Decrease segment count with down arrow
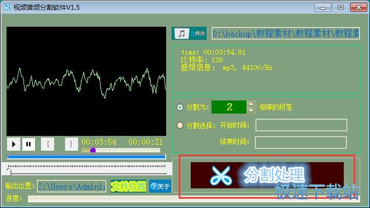Viewport: 370px width, 208px height. (x=251, y=110)
